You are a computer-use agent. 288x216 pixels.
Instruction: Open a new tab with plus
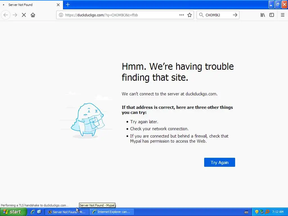click(x=68, y=4)
